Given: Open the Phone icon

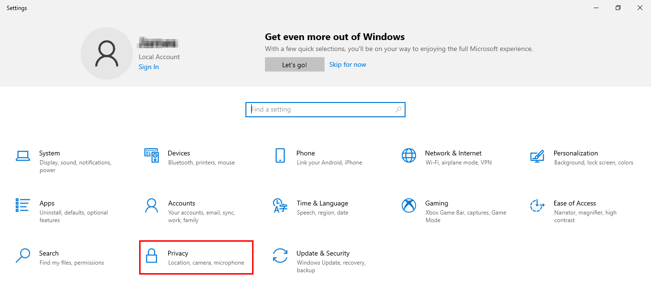Looking at the screenshot, I should point(280,155).
